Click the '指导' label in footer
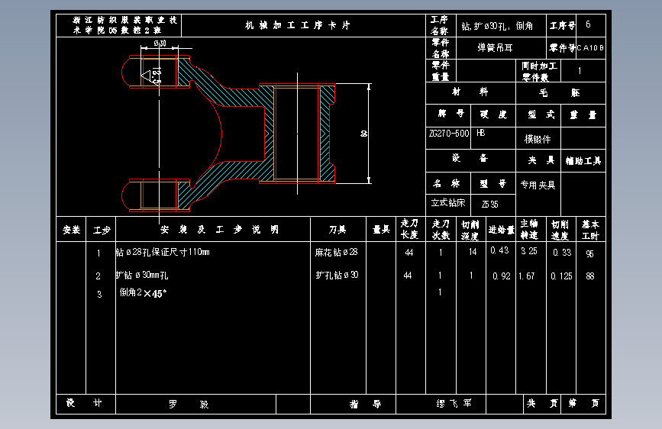Viewport: 662px width, 429px height. pos(366,405)
